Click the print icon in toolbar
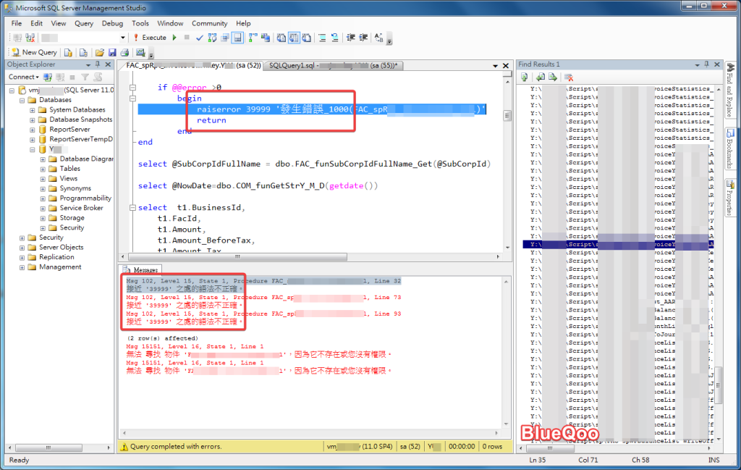Viewport: 741px width, 470px height. click(124, 52)
